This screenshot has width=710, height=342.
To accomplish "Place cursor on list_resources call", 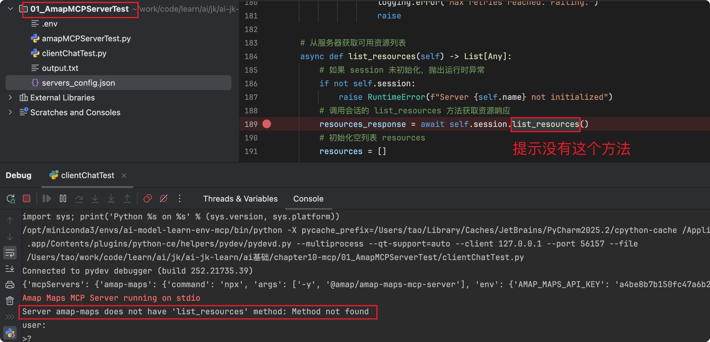I will (x=545, y=124).
